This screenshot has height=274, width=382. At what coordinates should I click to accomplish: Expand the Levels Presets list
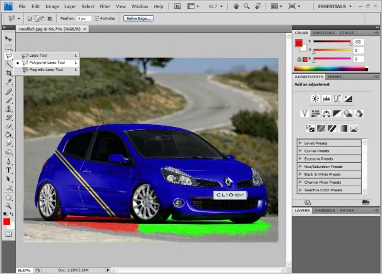tap(329, 143)
